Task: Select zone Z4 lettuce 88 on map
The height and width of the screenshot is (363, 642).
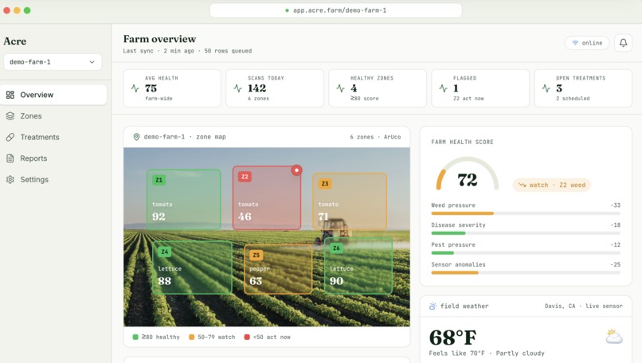Action: tap(193, 267)
